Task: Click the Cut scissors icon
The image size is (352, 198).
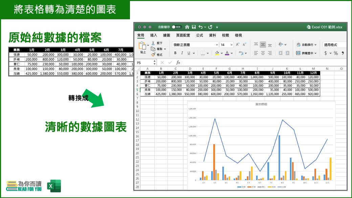Action: (153, 43)
